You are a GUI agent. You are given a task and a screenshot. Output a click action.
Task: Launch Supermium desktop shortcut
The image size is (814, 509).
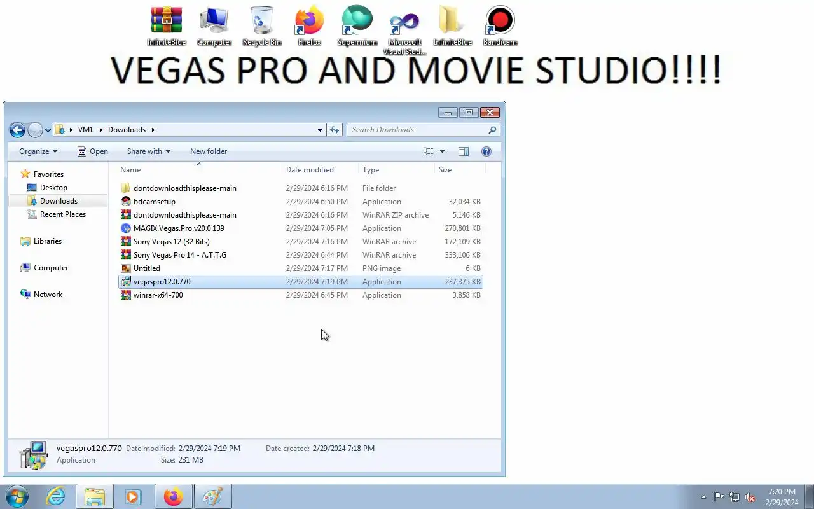pos(357,26)
